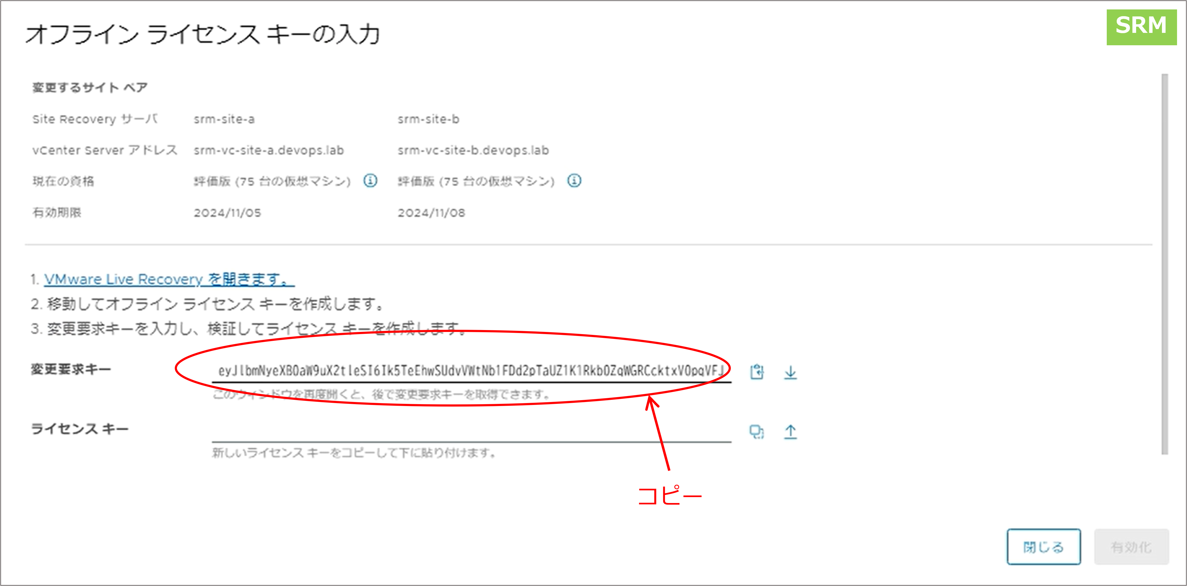Click the 有効化 (Activate) button
The width and height of the screenshot is (1187, 586).
click(1131, 547)
